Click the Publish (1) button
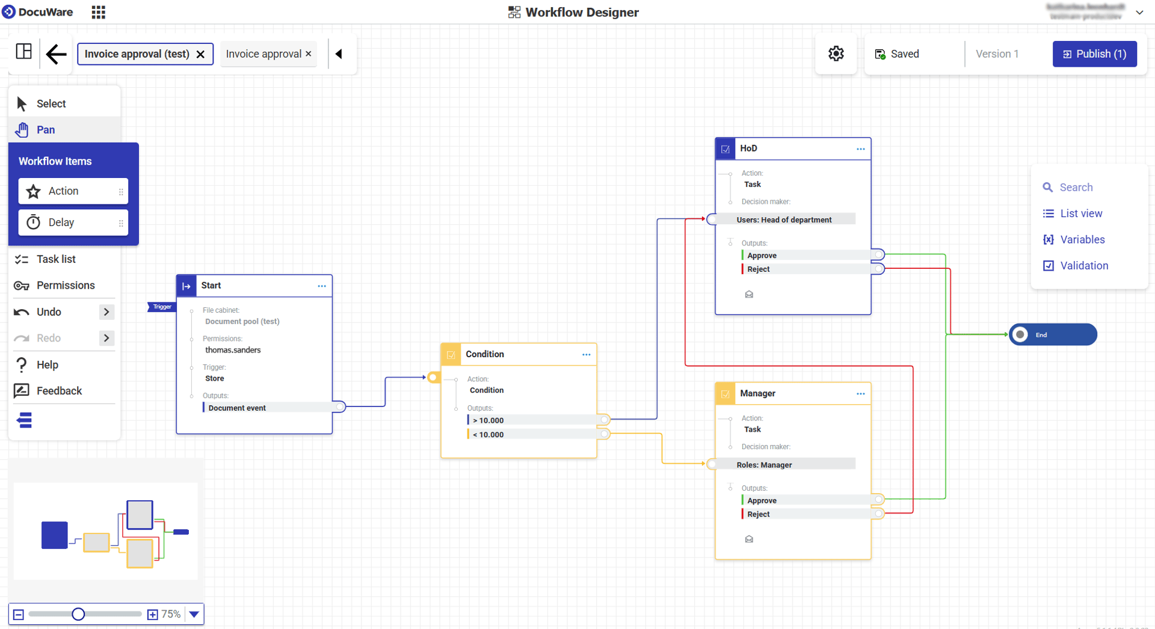The width and height of the screenshot is (1155, 629). click(x=1094, y=54)
